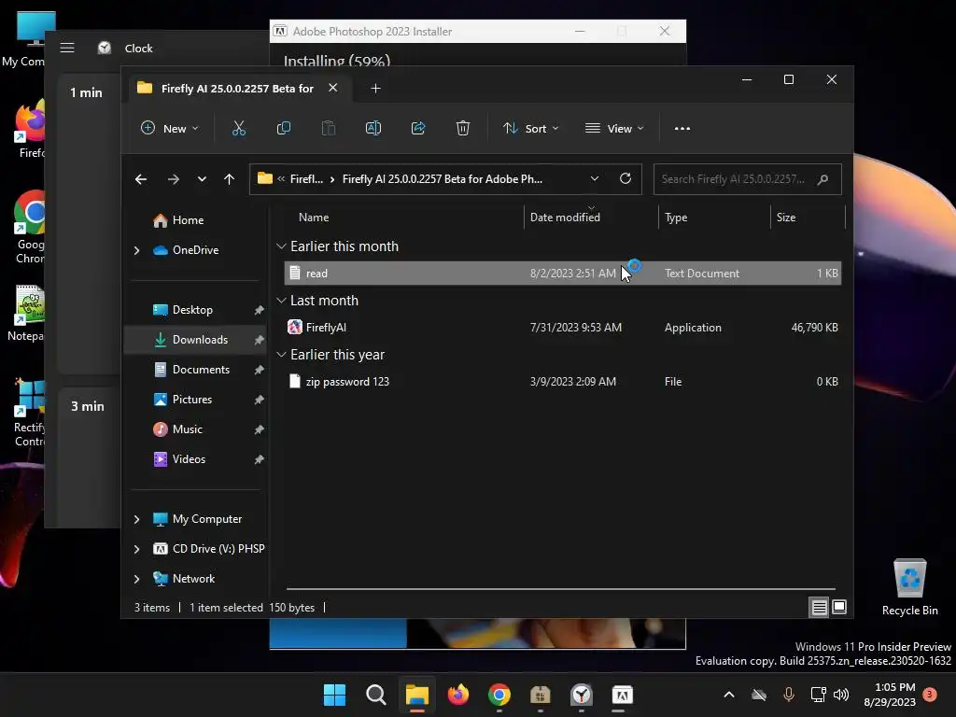Open Recycle Bin on the desktop
This screenshot has height=717, width=956.
909,586
